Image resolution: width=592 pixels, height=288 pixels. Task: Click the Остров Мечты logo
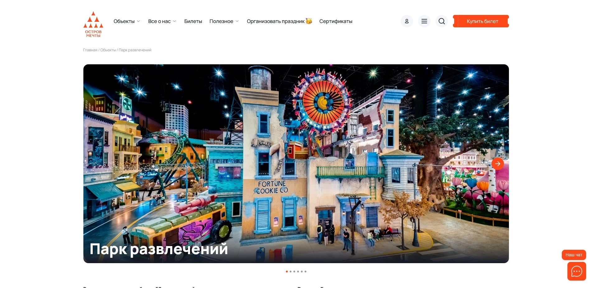93,24
